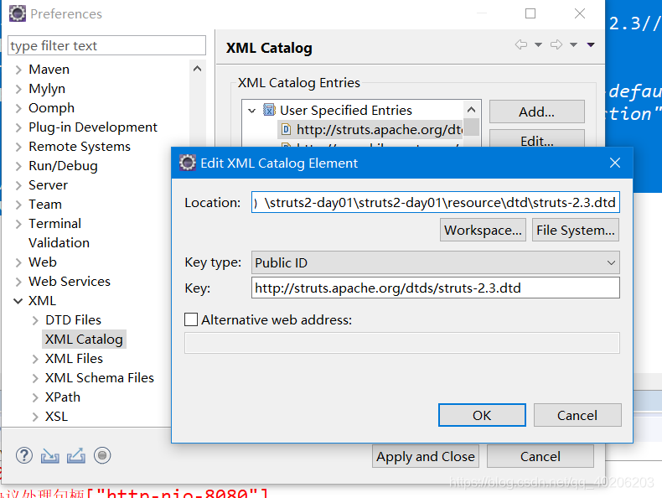Expand the XML Files node
Viewport: 662px width, 498px height.
35,359
